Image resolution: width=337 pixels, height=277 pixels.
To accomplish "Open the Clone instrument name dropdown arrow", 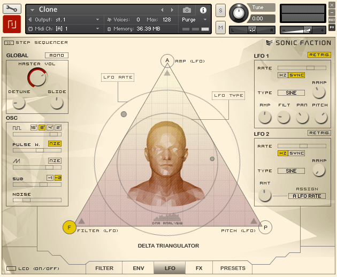I will tap(33, 10).
